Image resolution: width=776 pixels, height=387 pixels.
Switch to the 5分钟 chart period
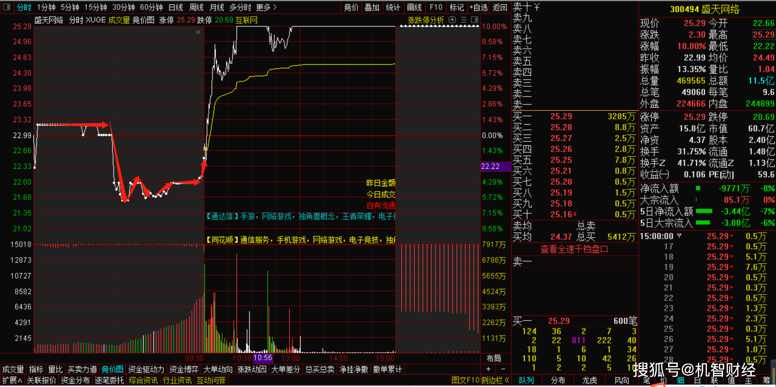(x=70, y=7)
